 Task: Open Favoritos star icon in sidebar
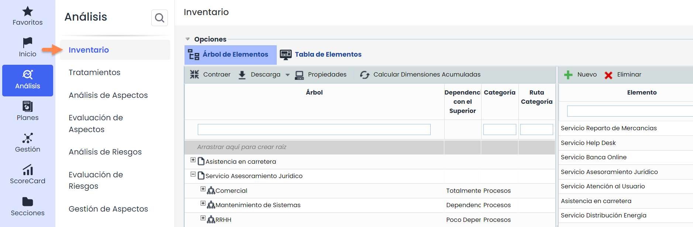[28, 11]
